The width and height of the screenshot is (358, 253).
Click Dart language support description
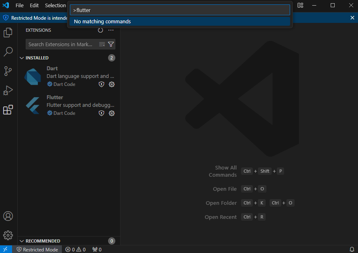click(80, 76)
